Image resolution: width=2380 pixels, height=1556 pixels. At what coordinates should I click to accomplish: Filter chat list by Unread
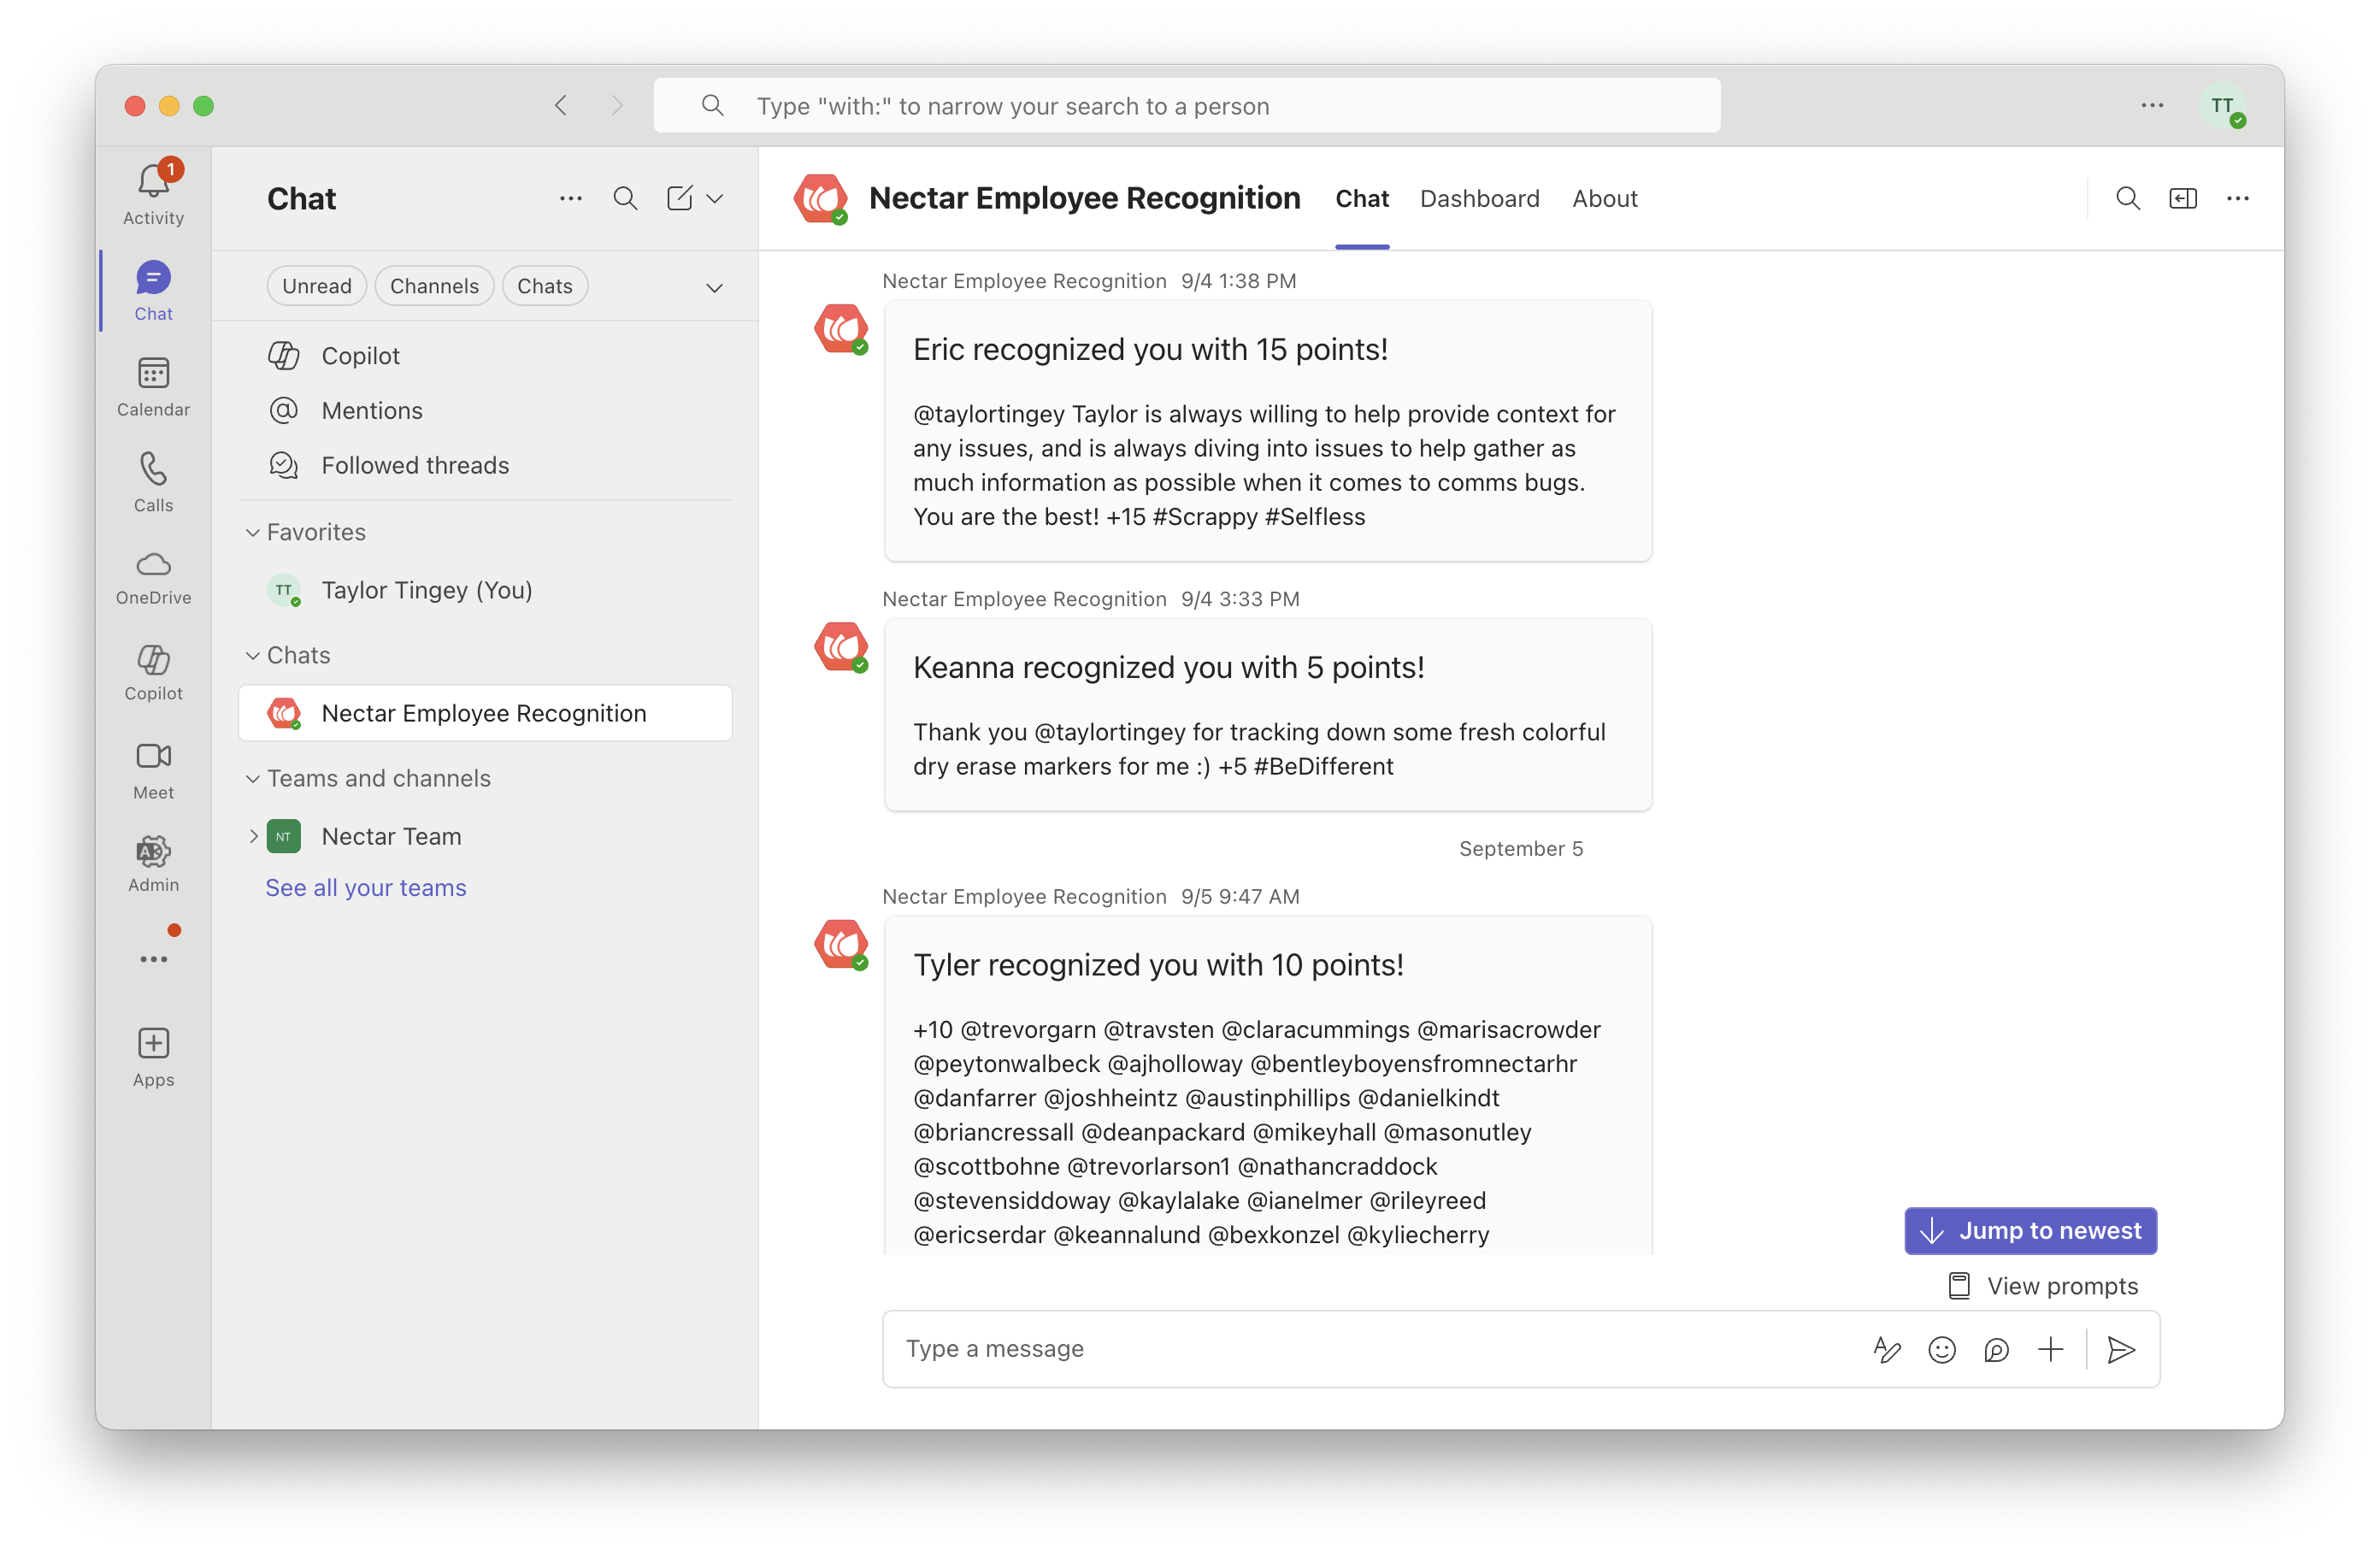click(316, 285)
